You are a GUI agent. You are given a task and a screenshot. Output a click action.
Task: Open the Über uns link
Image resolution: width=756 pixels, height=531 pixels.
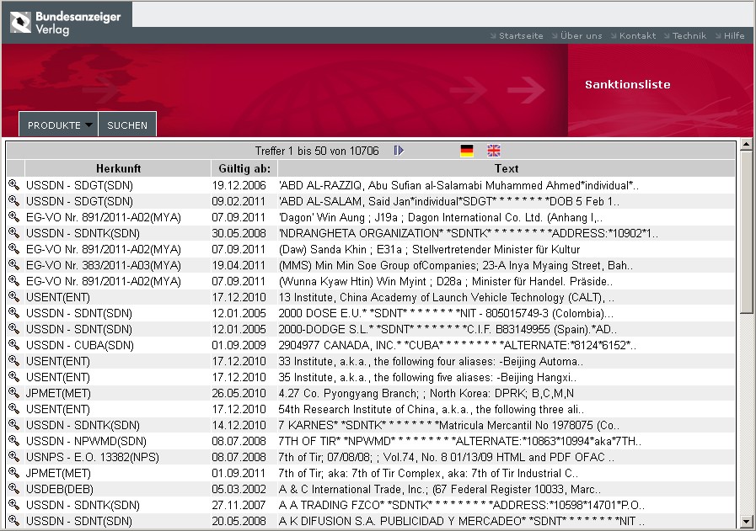tap(581, 36)
